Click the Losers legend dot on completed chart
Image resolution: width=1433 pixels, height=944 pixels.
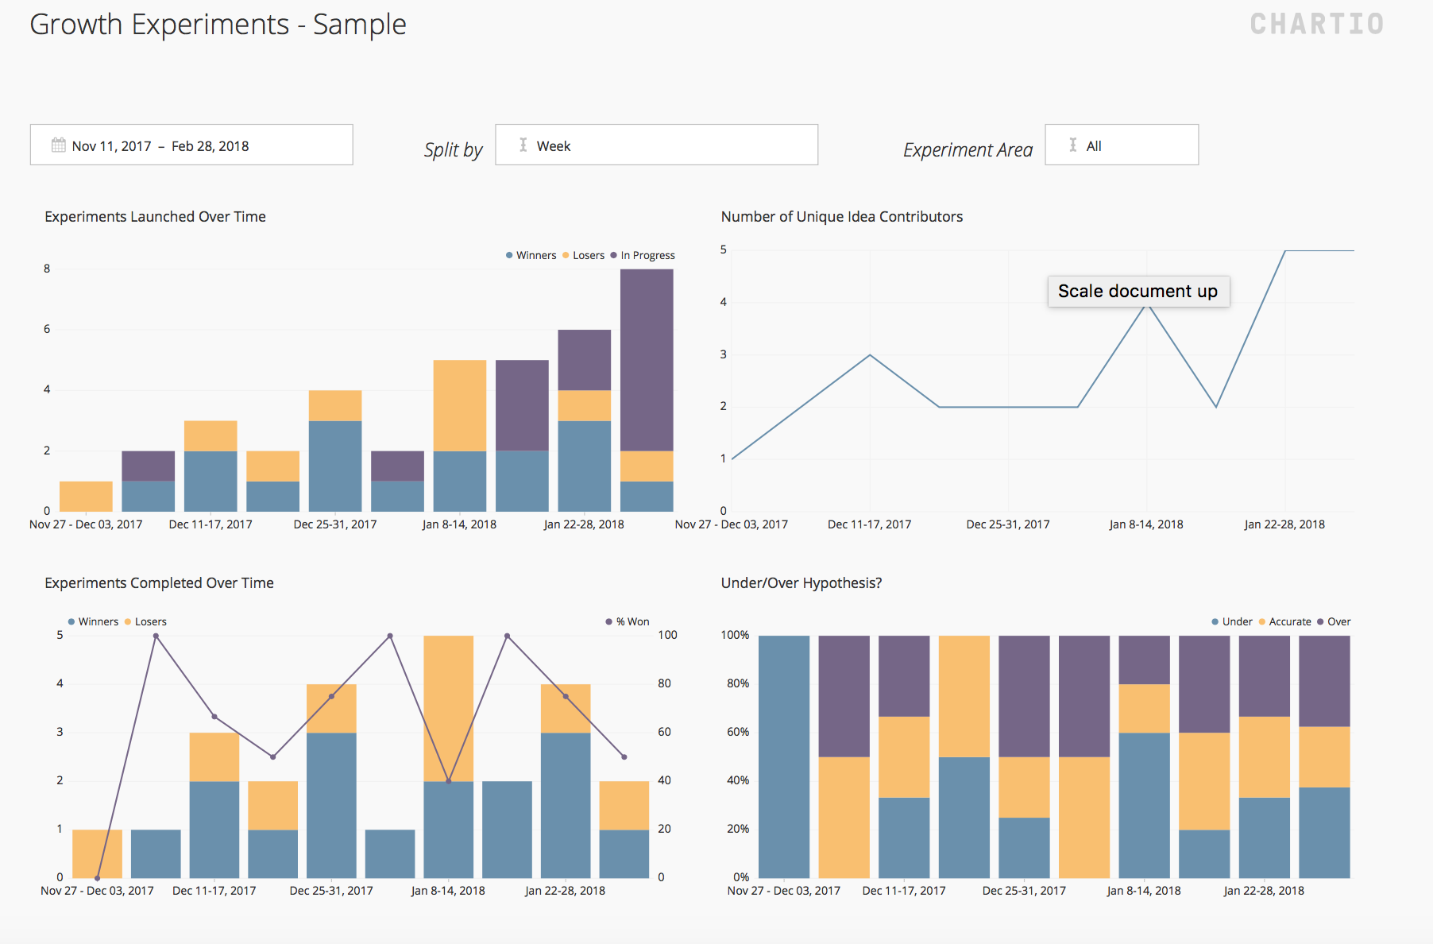127,621
